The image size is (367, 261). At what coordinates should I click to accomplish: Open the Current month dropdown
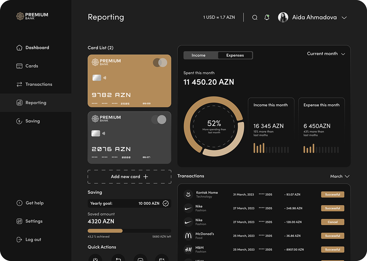(326, 54)
